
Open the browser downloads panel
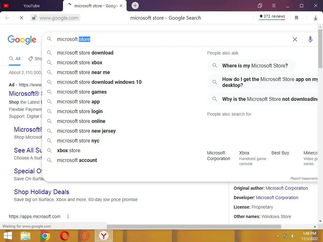[x=315, y=18]
